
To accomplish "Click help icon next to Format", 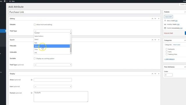I will coord(32,93).
